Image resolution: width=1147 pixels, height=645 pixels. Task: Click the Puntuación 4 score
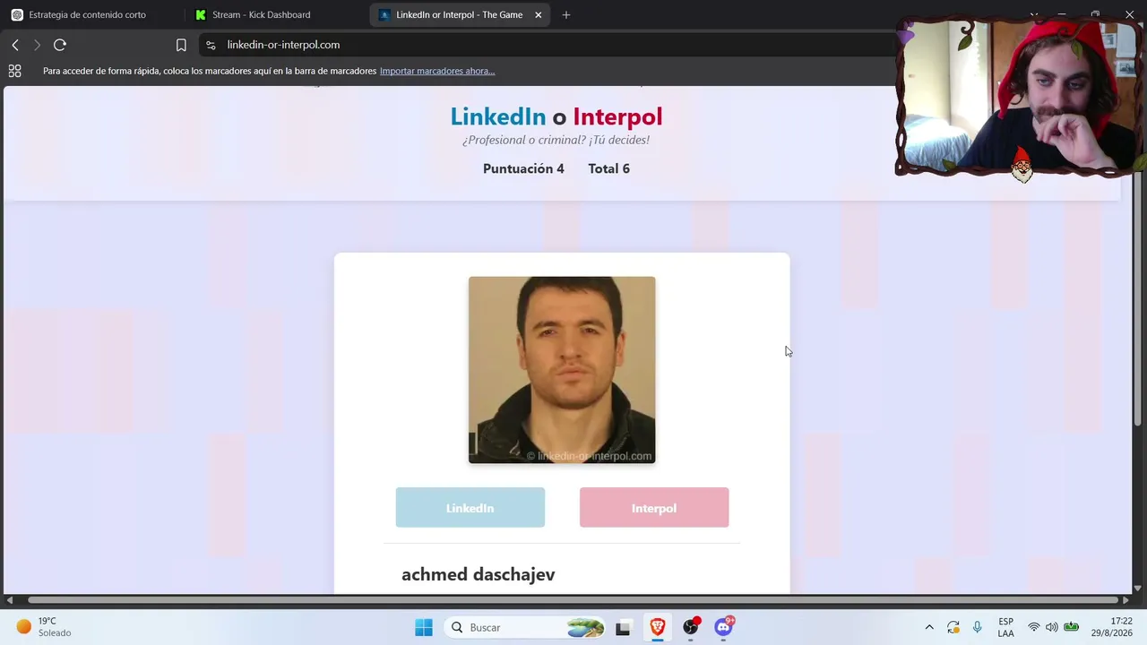523,168
